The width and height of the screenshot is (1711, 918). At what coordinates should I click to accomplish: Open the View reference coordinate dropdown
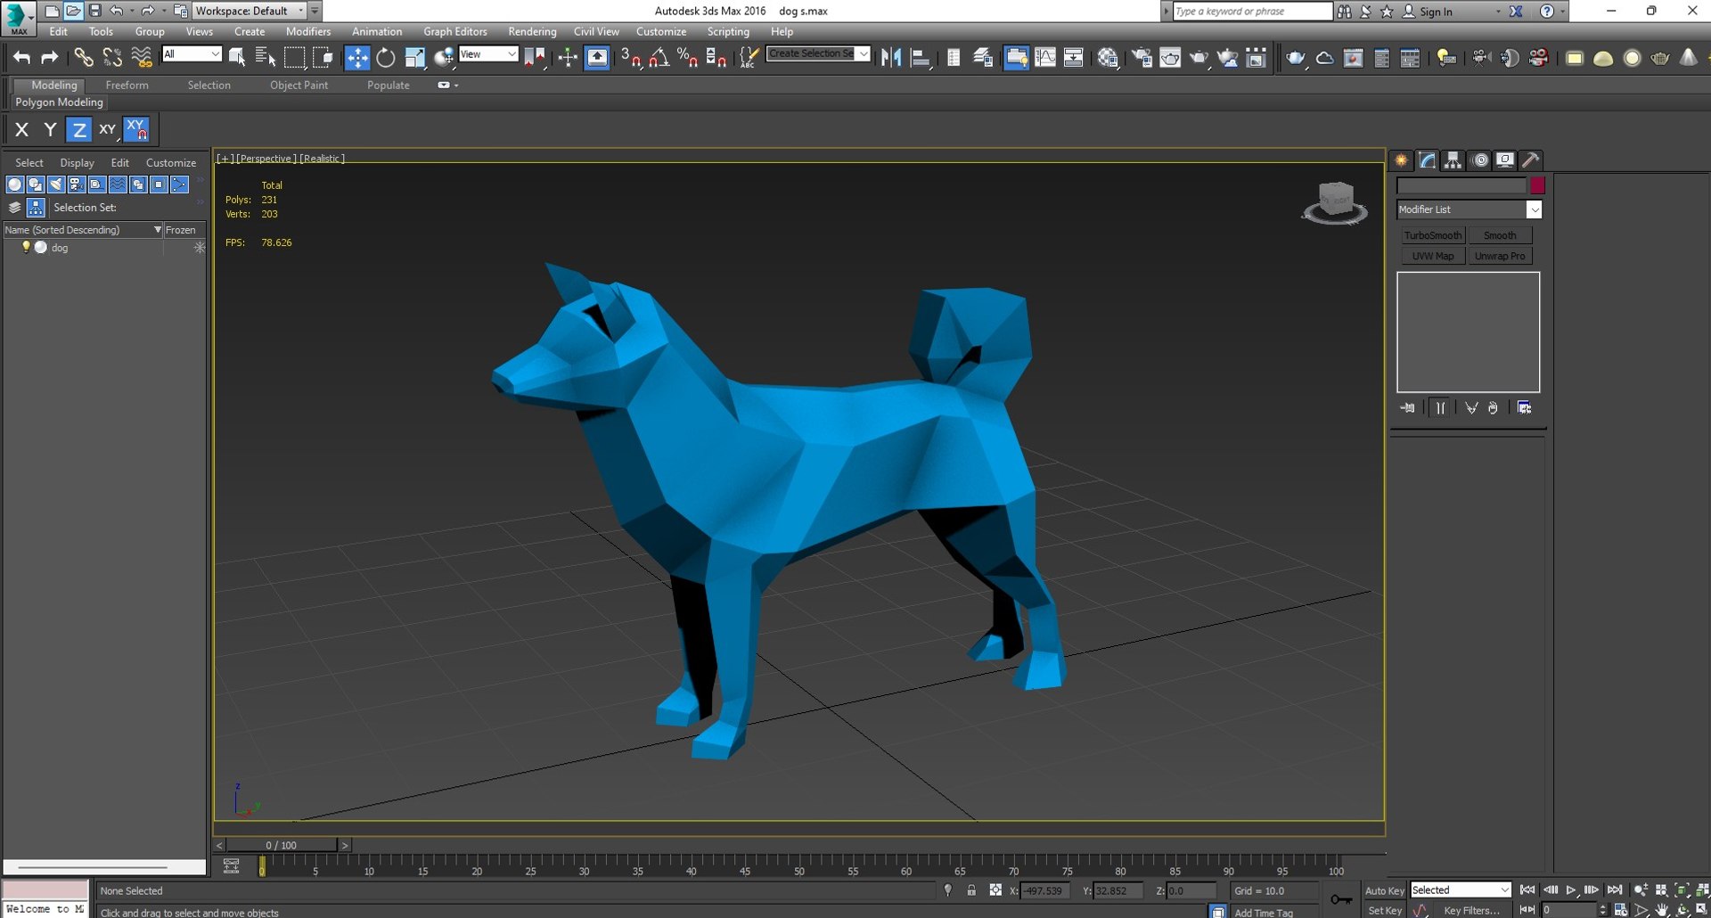click(488, 54)
